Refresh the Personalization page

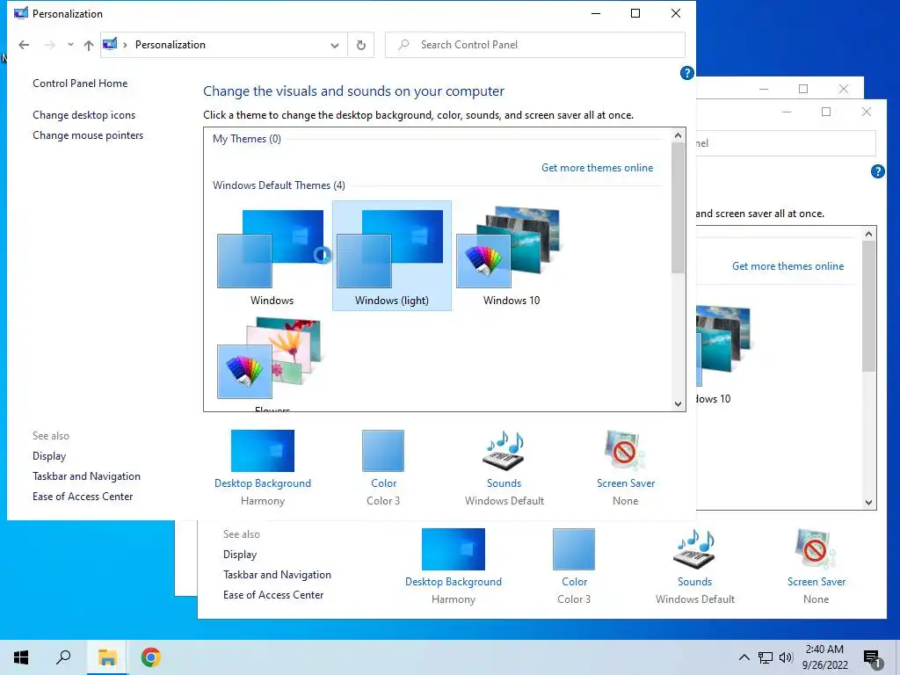pyautogui.click(x=361, y=45)
